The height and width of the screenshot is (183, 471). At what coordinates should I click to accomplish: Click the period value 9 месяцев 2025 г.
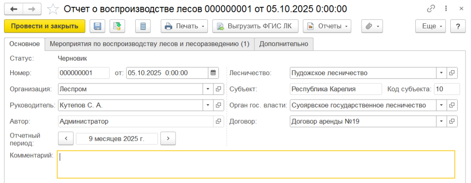[x=117, y=139]
